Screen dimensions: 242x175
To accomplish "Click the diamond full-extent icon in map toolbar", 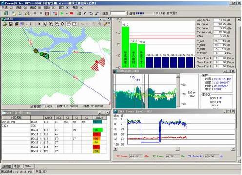I will click(x=62, y=24).
